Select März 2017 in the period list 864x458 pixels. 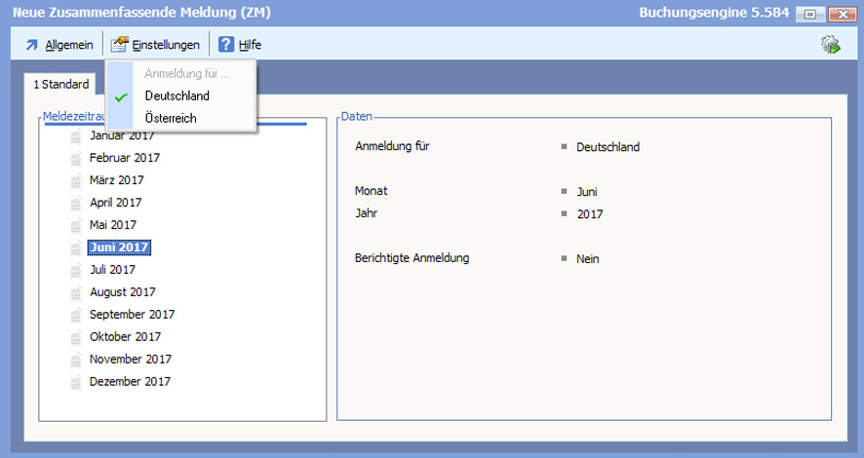click(116, 180)
